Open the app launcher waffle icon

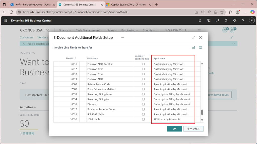tap(5, 20)
